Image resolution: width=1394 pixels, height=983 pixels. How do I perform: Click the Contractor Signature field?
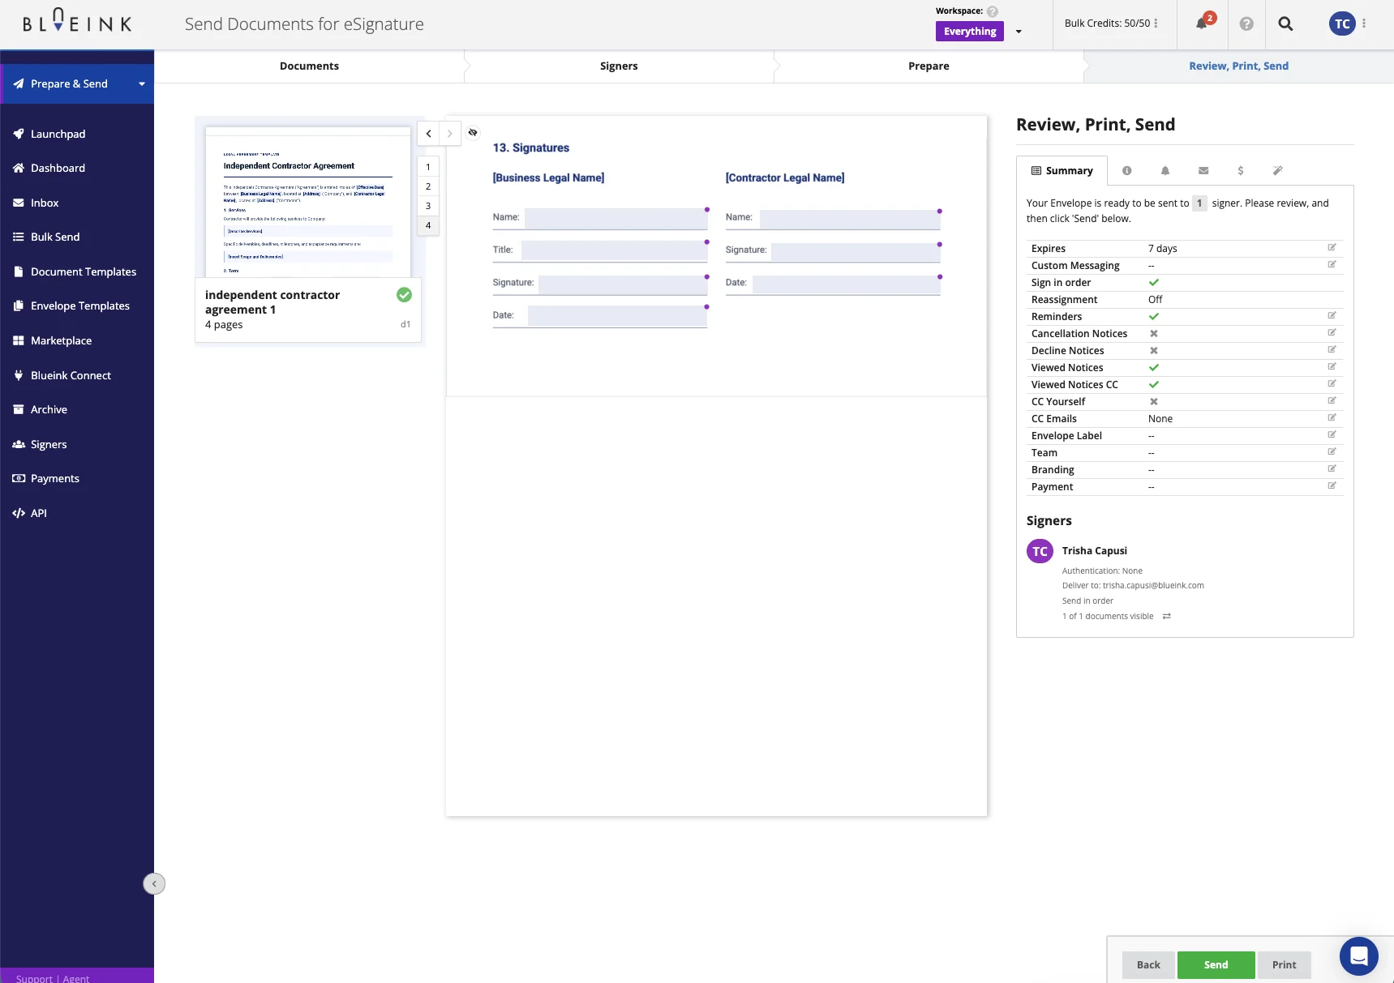tap(856, 250)
